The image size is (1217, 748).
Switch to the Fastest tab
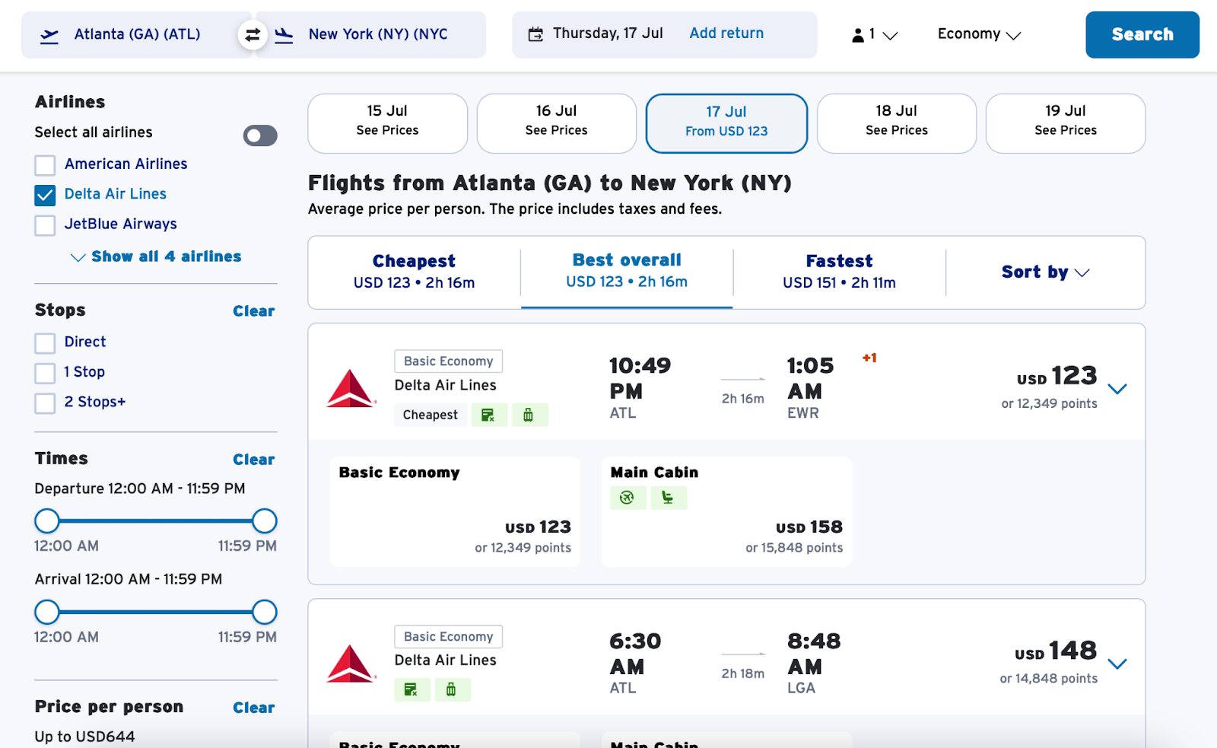coord(839,272)
